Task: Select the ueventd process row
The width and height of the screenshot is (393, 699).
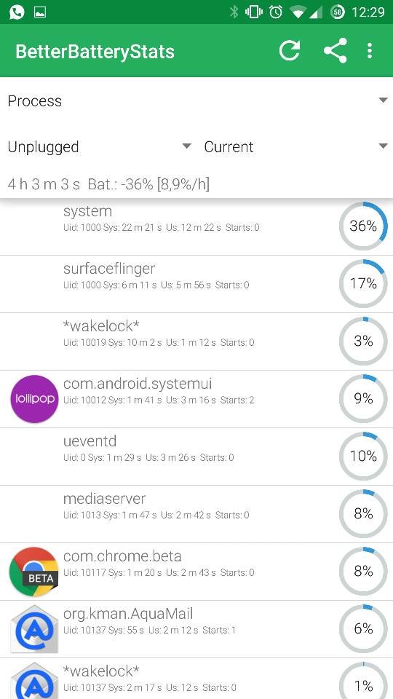Action: tap(196, 457)
